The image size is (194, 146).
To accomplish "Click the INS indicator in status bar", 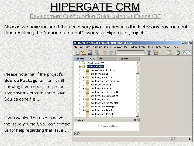I will [x=189, y=139].
